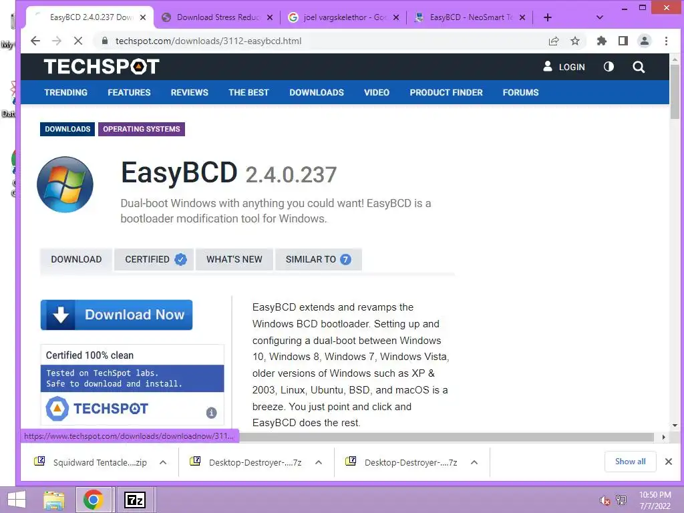Toggle dark mode contrast icon

coord(609,67)
